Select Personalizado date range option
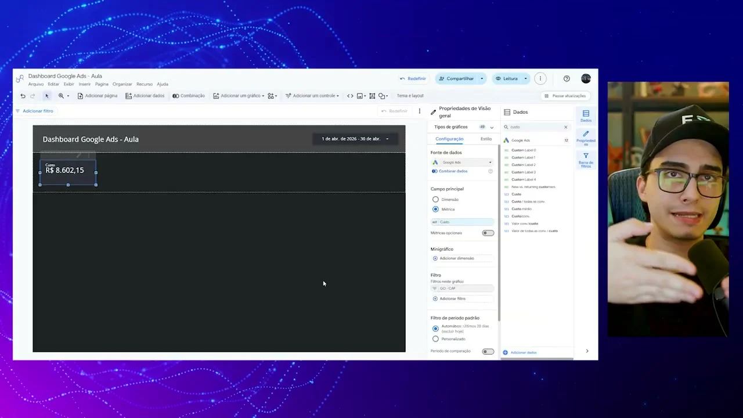Viewport: 743px width, 418px height. point(435,338)
